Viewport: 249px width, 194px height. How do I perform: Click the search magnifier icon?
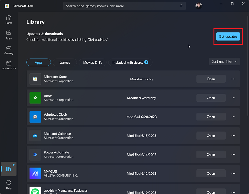coord(181,6)
